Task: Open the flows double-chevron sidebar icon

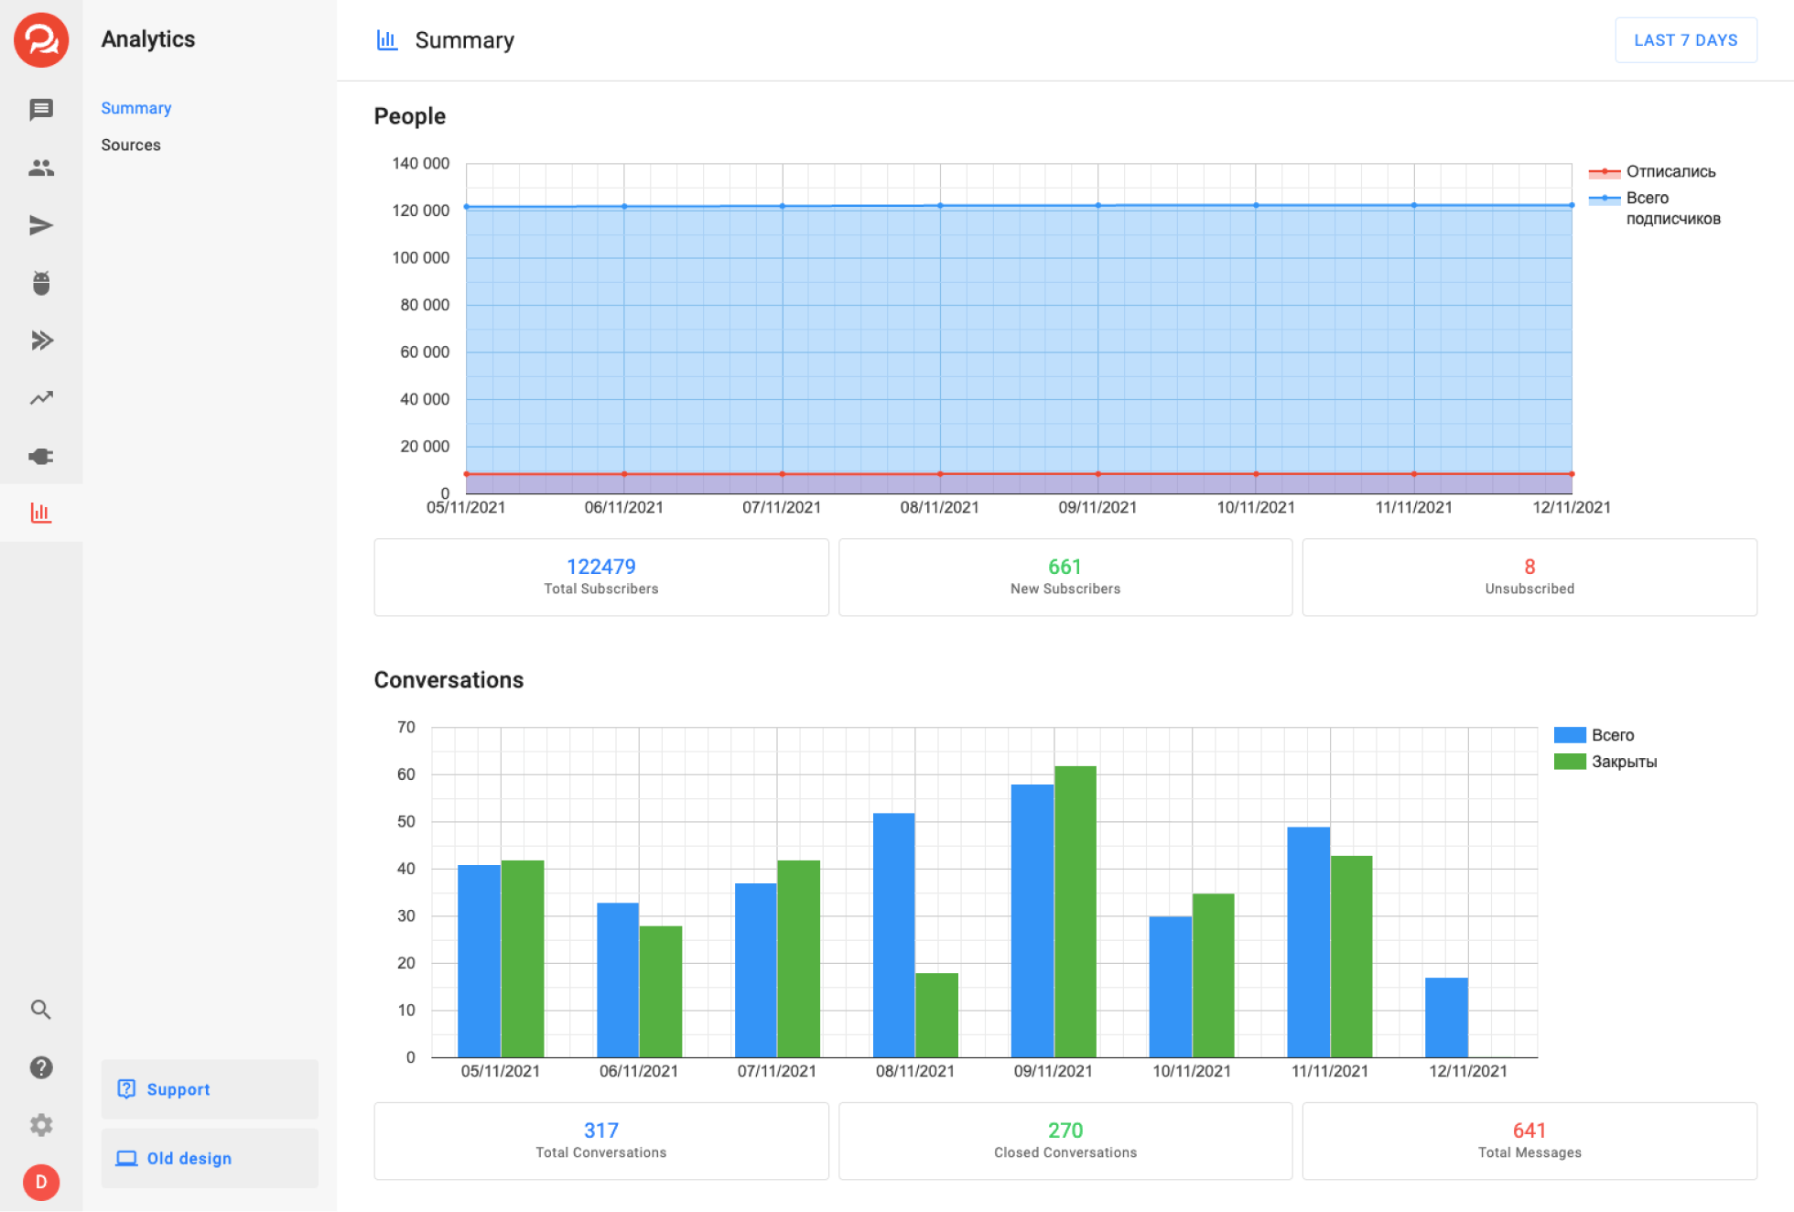Action: tap(41, 341)
